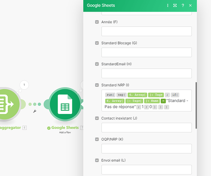
Task: Click the OQP/NRP (K) input field
Action: pyautogui.click(x=147, y=148)
